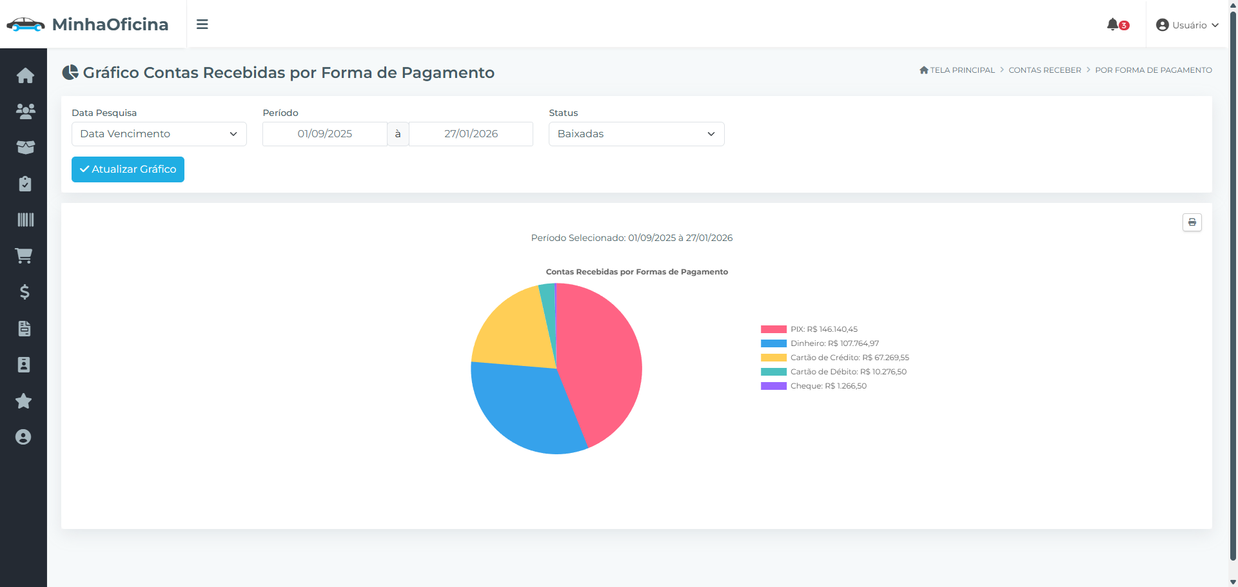Image resolution: width=1238 pixels, height=587 pixels.
Task: Click the Atualizar Gráfico button
Action: coord(128,169)
